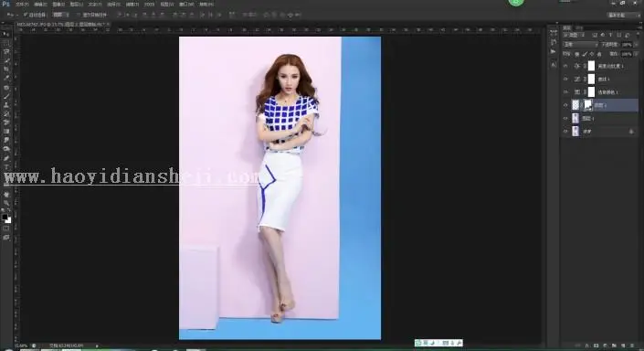Select the Zoom tool

(x=6, y=203)
